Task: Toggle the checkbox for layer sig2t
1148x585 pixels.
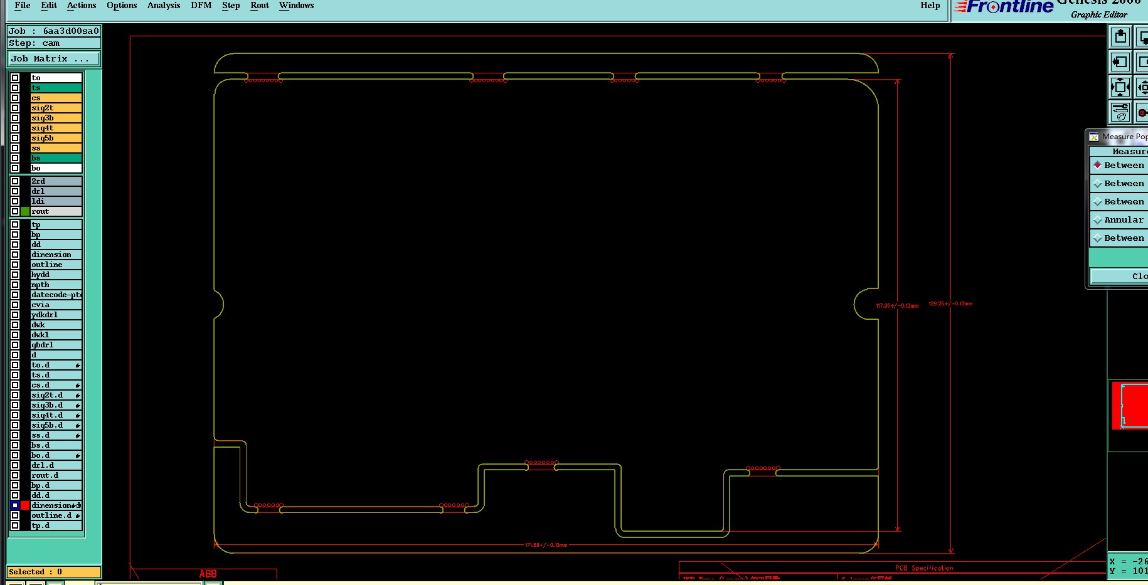Action: click(15, 108)
